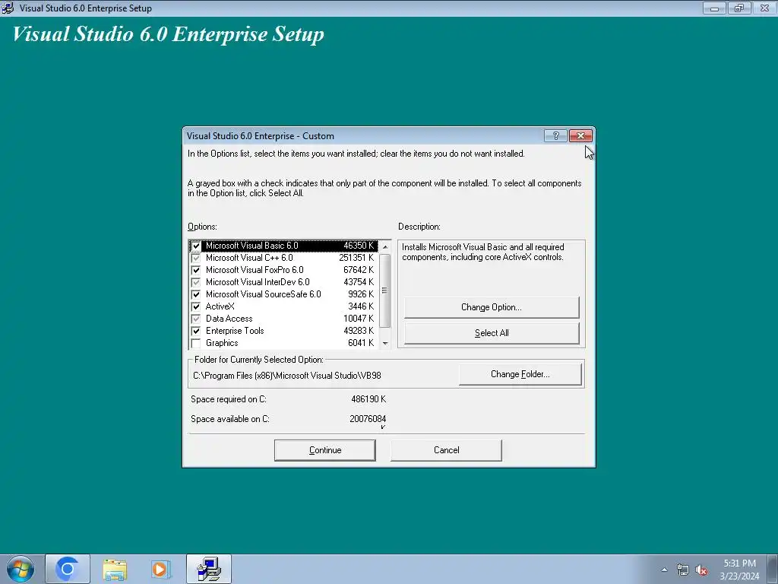778x584 pixels.
Task: Uncheck the ActiveX component checkbox
Action: tap(196, 307)
